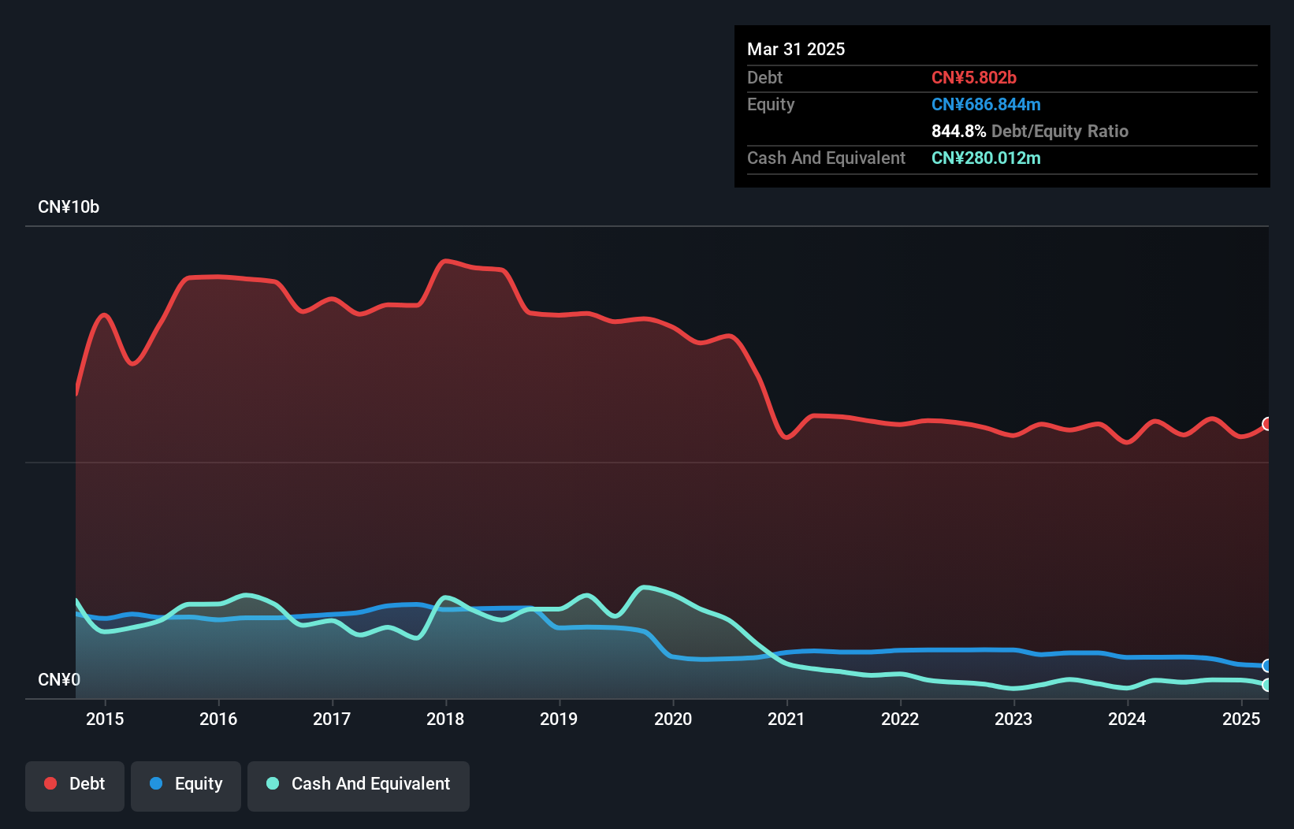Click the CN¥0 y-axis label

tap(59, 679)
